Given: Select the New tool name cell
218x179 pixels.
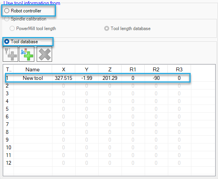Looking at the screenshot, I should coord(33,78).
